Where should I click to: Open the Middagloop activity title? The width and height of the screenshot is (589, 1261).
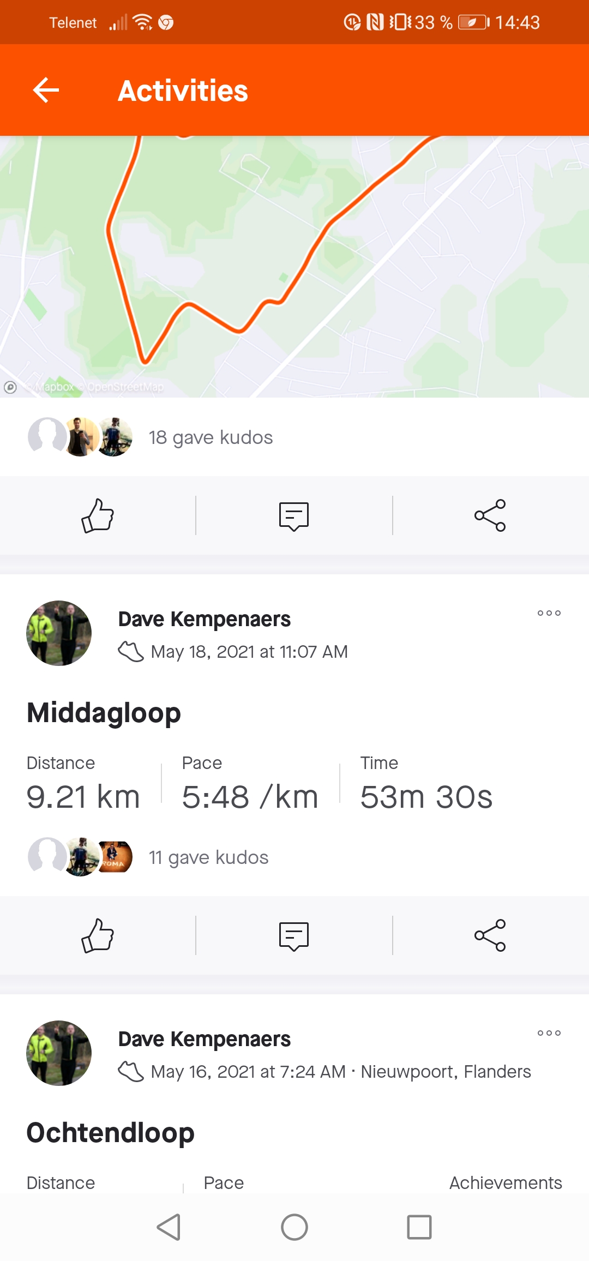coord(104,713)
